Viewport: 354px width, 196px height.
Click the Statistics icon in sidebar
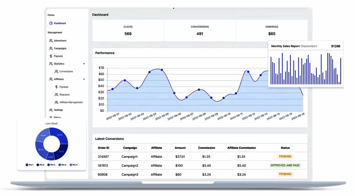[x=51, y=64]
